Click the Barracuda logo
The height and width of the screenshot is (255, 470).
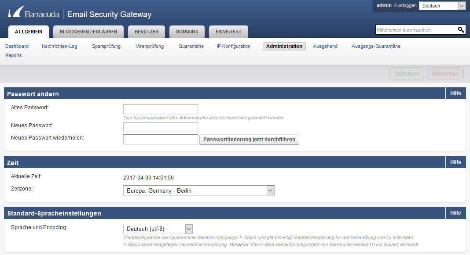click(x=34, y=14)
